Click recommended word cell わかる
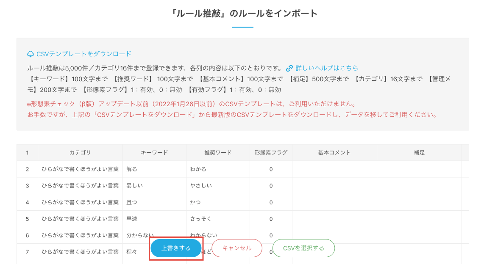484x264 pixels. coord(218,169)
